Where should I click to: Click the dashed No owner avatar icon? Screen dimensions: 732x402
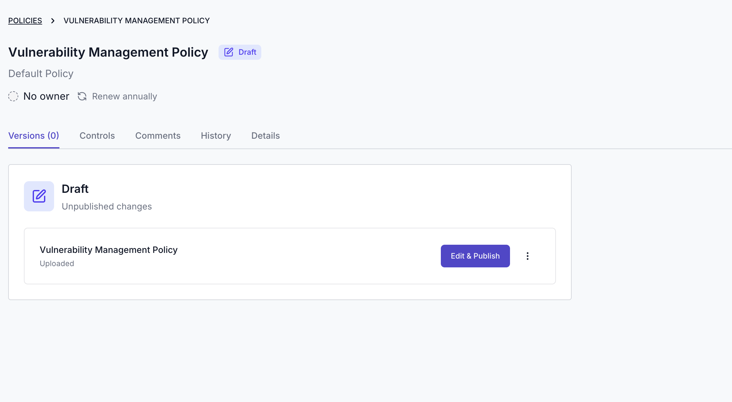pos(13,96)
